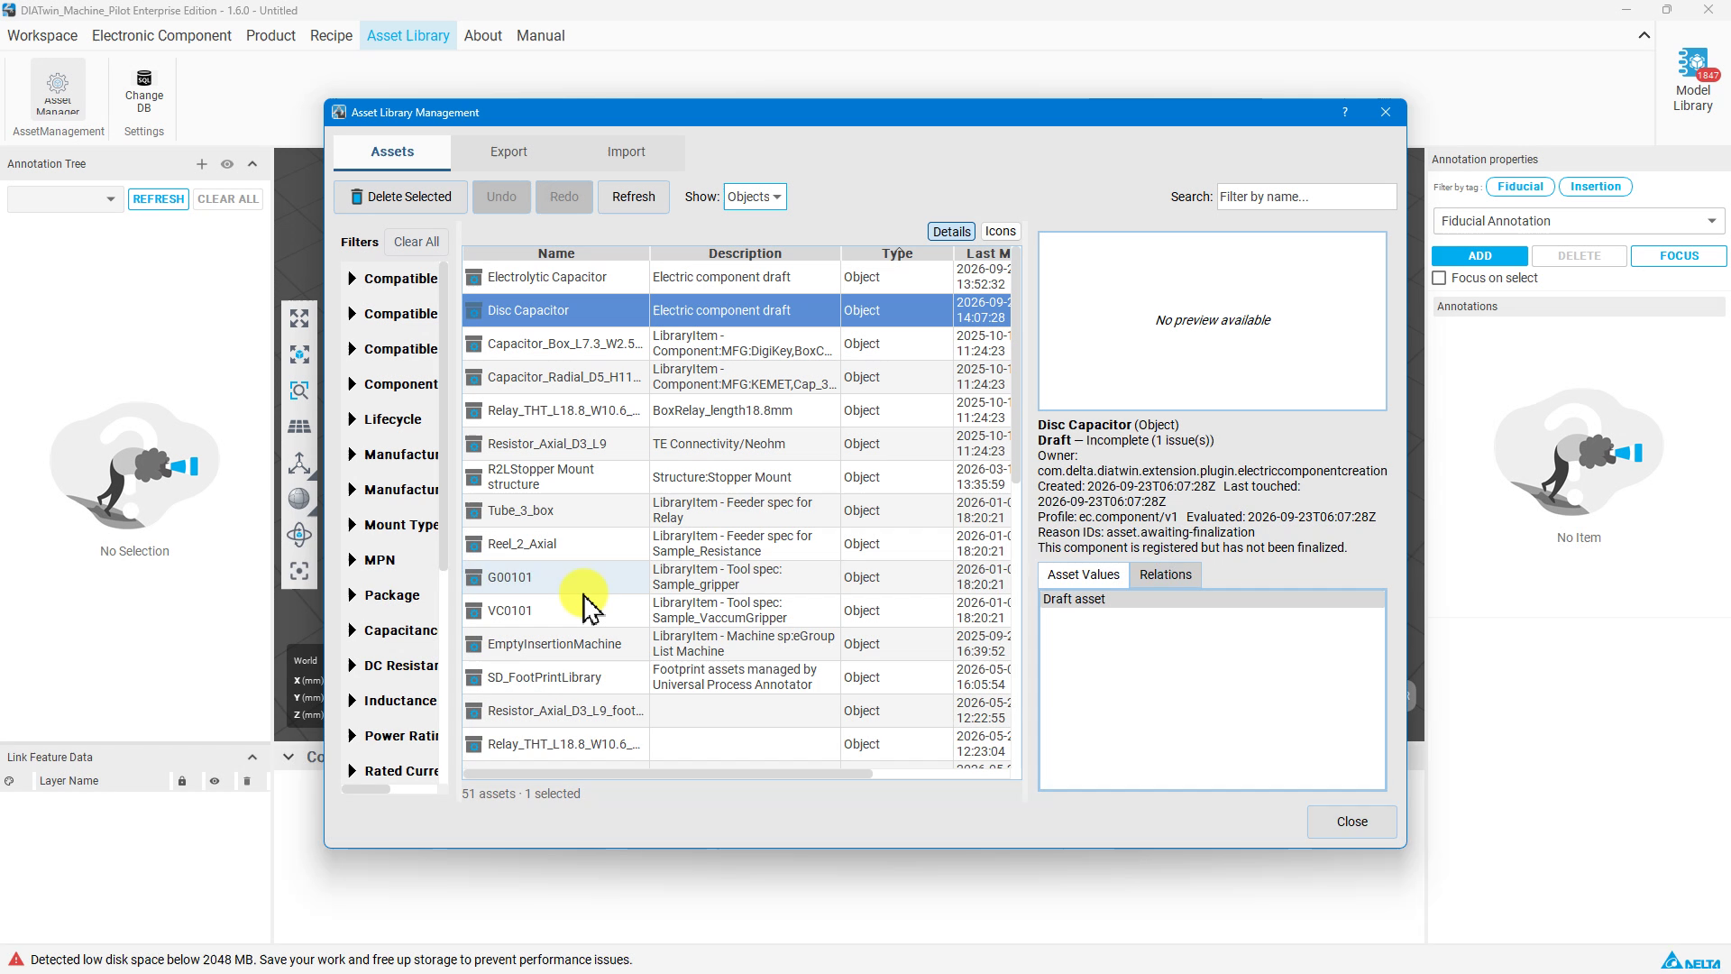Open the Model Library panel

(1692, 81)
